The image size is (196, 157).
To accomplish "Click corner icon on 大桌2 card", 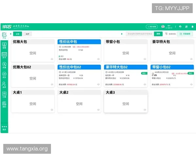I will (x=98, y=110).
